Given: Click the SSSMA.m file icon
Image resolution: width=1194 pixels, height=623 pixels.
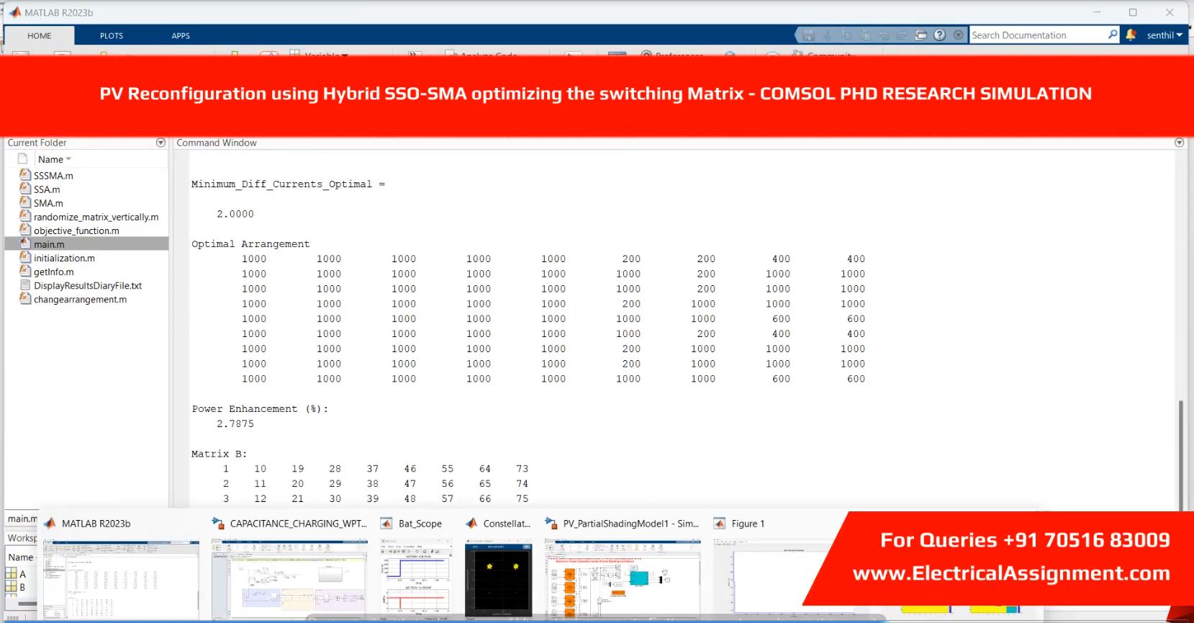Looking at the screenshot, I should [24, 175].
